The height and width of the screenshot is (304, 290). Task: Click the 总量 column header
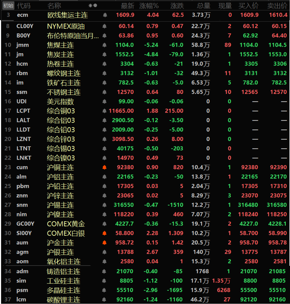pos(203,6)
